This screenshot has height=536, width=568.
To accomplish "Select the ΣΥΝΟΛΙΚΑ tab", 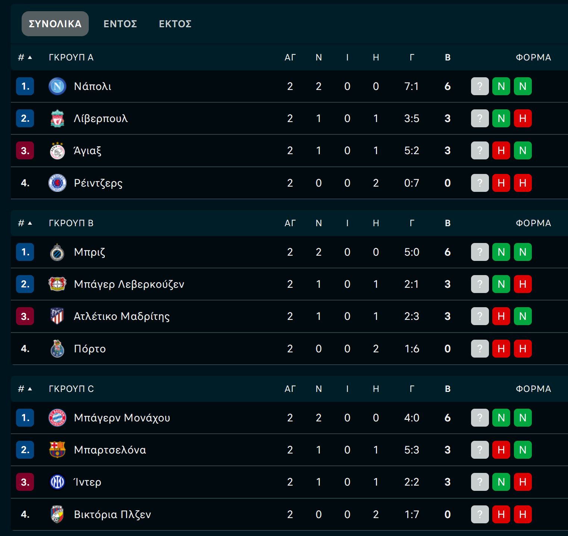I will click(x=55, y=24).
